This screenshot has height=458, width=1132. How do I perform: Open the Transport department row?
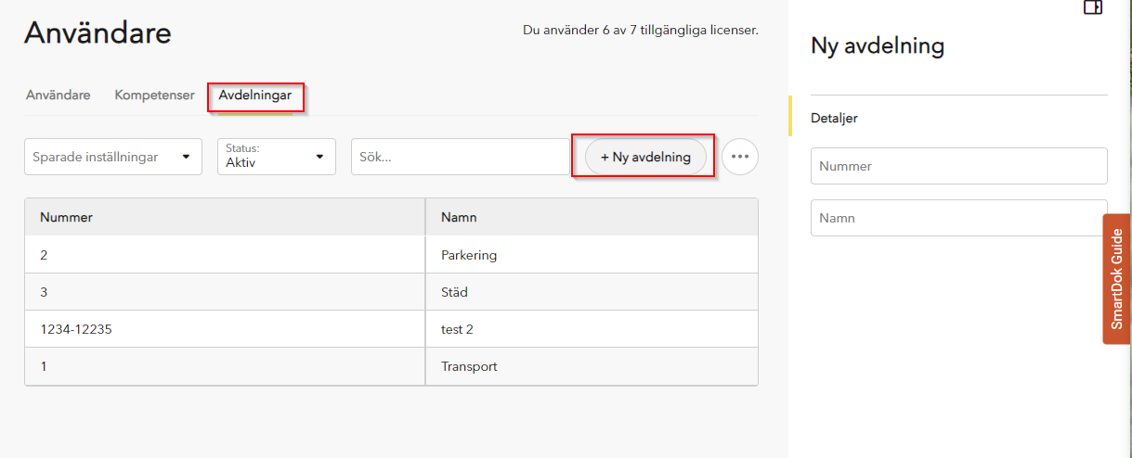[x=391, y=366]
